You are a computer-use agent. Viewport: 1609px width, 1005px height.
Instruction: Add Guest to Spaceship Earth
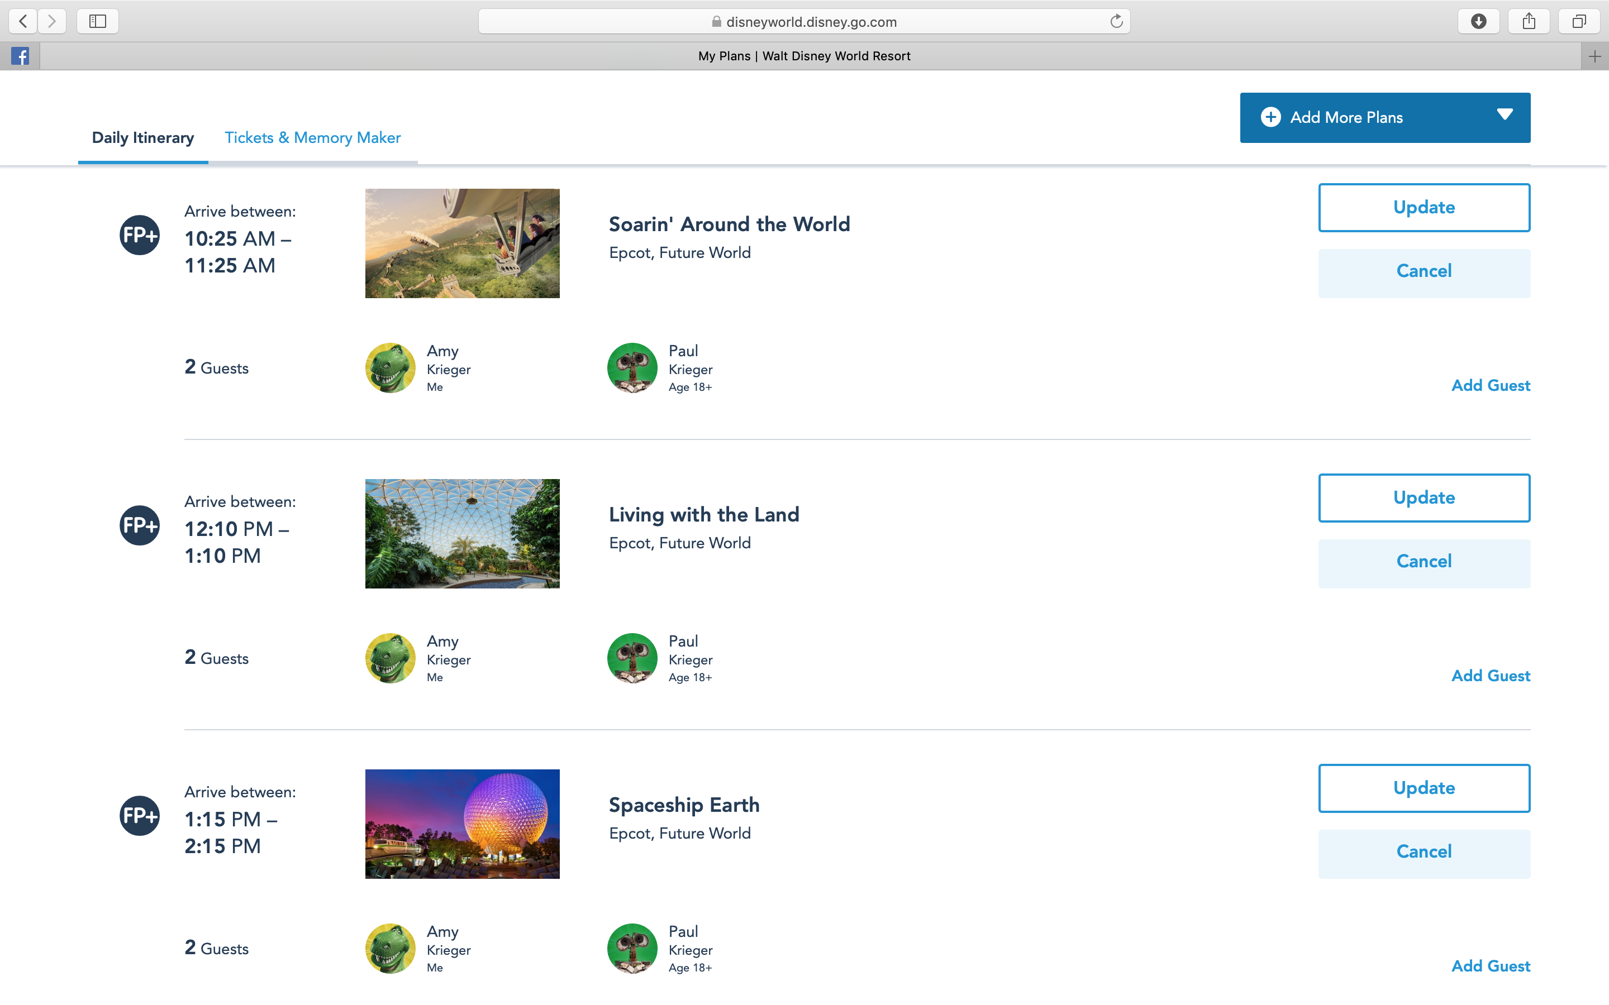[1491, 966]
